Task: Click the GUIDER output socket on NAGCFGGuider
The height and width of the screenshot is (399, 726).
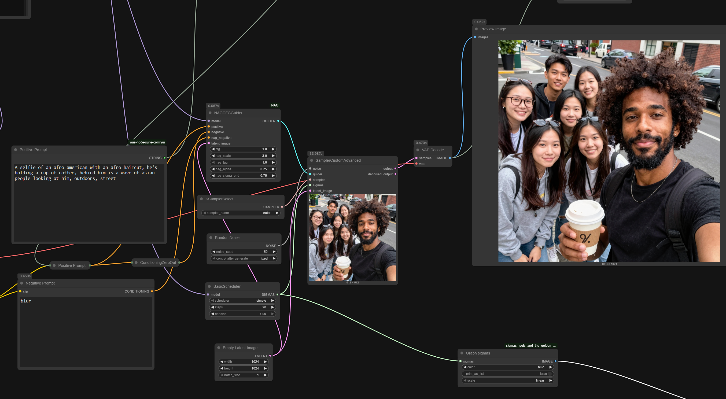Action: point(278,121)
